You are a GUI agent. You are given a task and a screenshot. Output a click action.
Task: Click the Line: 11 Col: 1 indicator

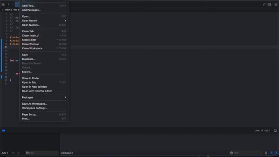(262, 130)
